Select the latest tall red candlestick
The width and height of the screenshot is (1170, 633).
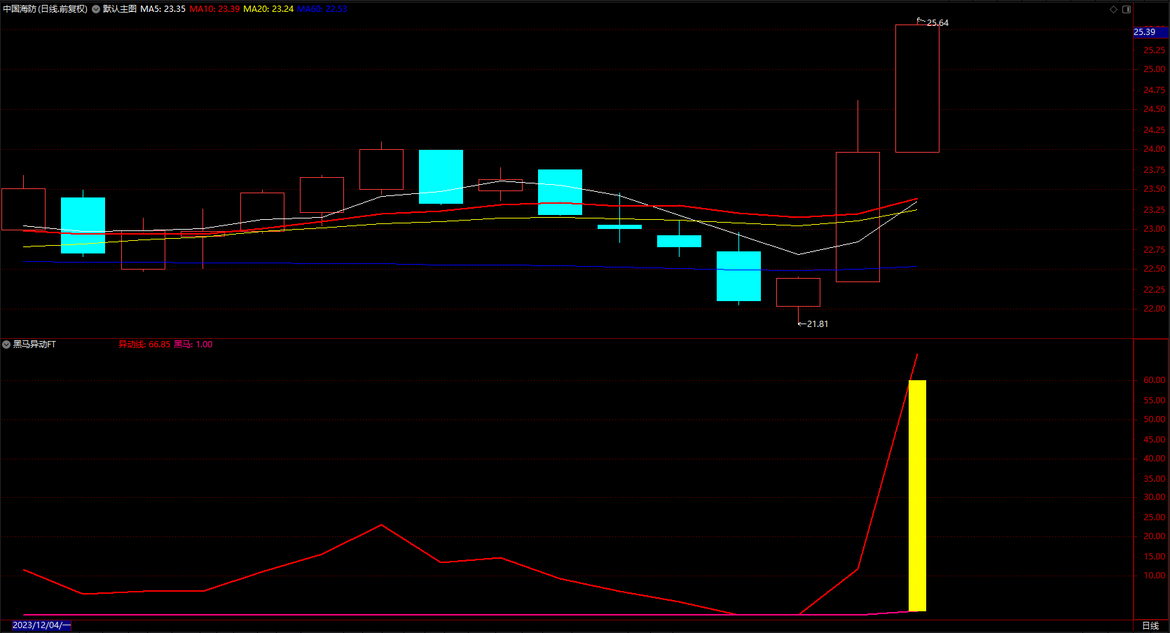tap(917, 88)
